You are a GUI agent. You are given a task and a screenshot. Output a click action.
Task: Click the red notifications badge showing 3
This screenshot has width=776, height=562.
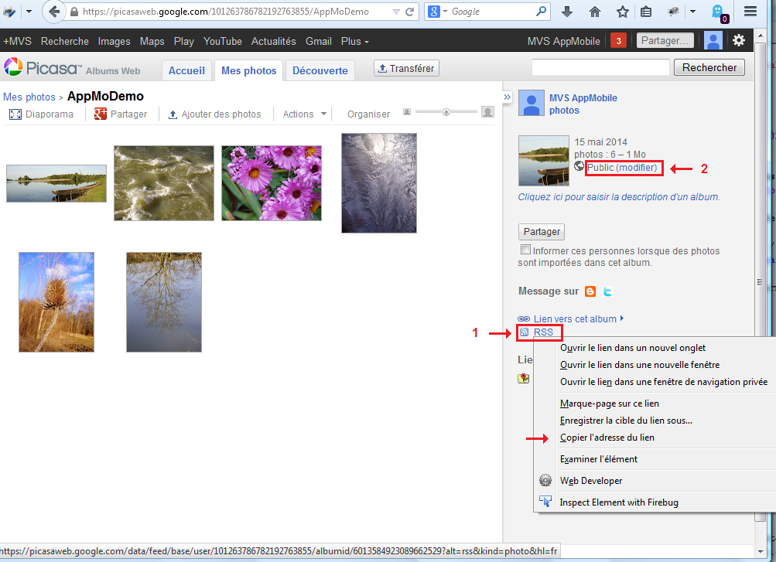(618, 41)
